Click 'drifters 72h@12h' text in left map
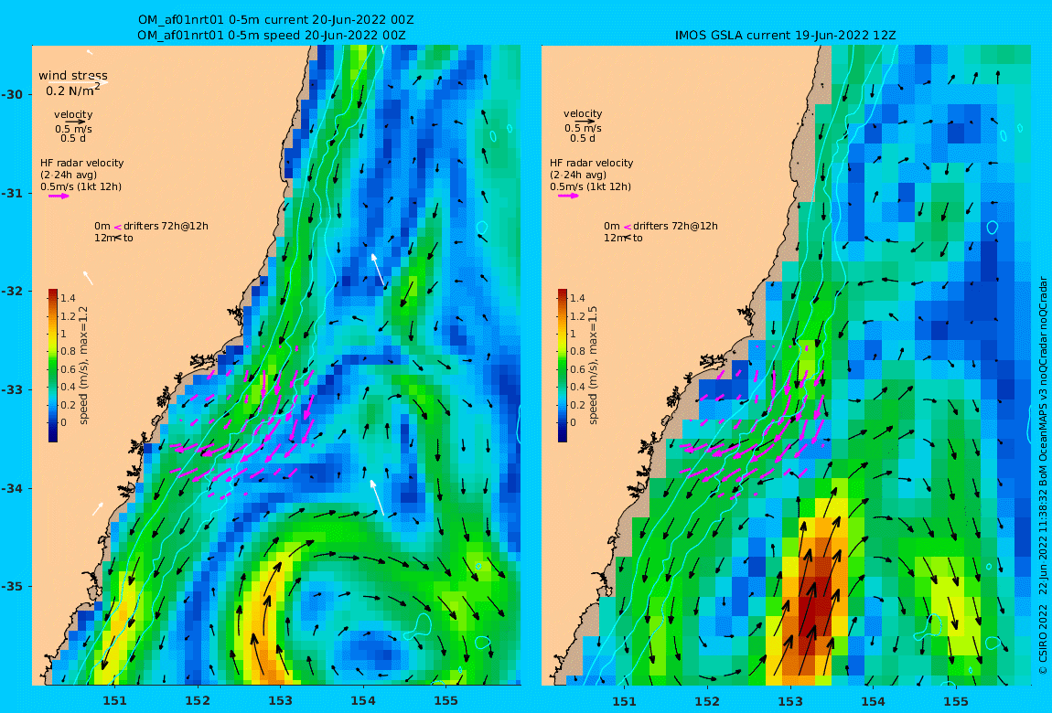 (166, 227)
